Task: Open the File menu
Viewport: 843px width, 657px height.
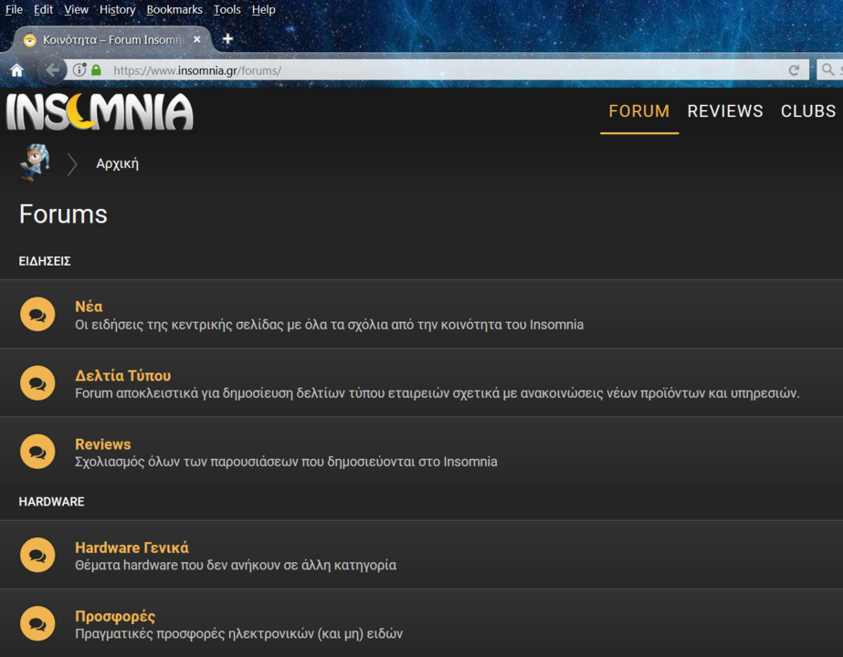Action: tap(14, 10)
